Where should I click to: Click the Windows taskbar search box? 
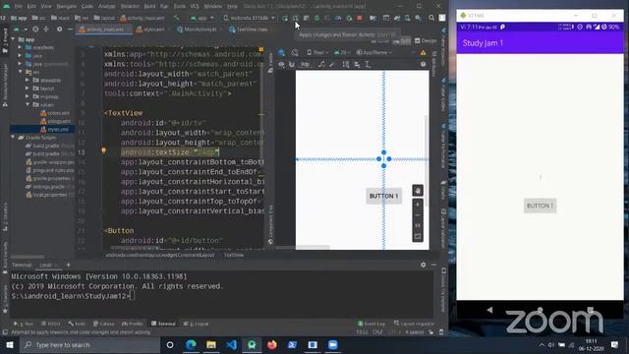click(x=89, y=345)
